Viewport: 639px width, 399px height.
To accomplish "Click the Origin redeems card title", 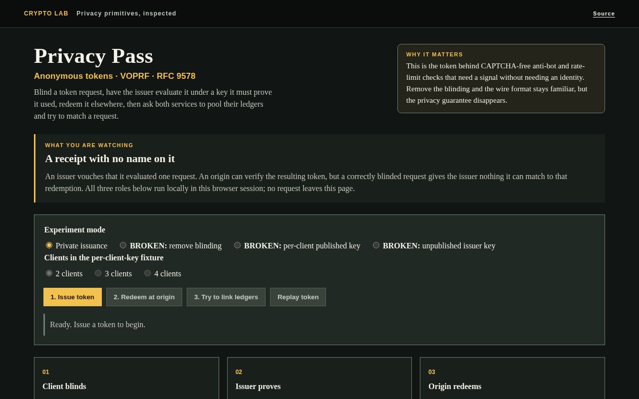I will pyautogui.click(x=455, y=387).
